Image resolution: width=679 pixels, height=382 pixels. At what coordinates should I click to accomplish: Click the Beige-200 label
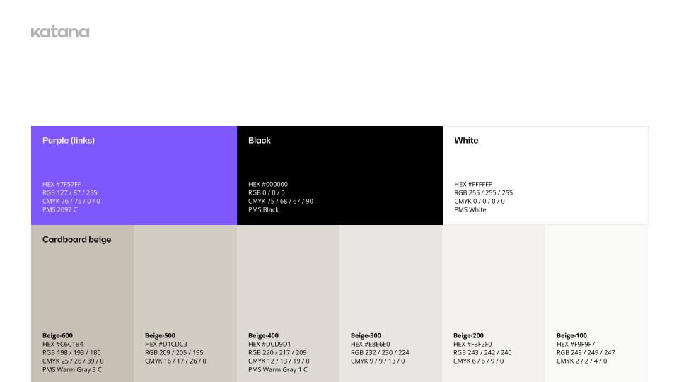click(x=468, y=336)
